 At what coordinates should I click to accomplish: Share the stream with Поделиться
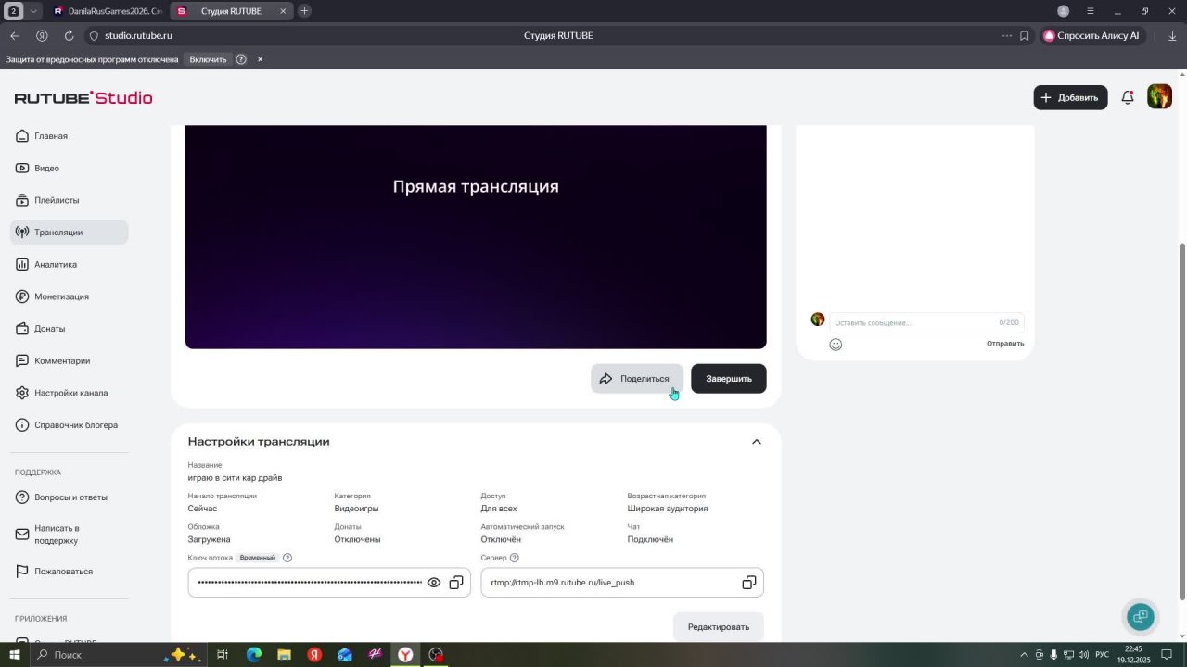pos(637,378)
